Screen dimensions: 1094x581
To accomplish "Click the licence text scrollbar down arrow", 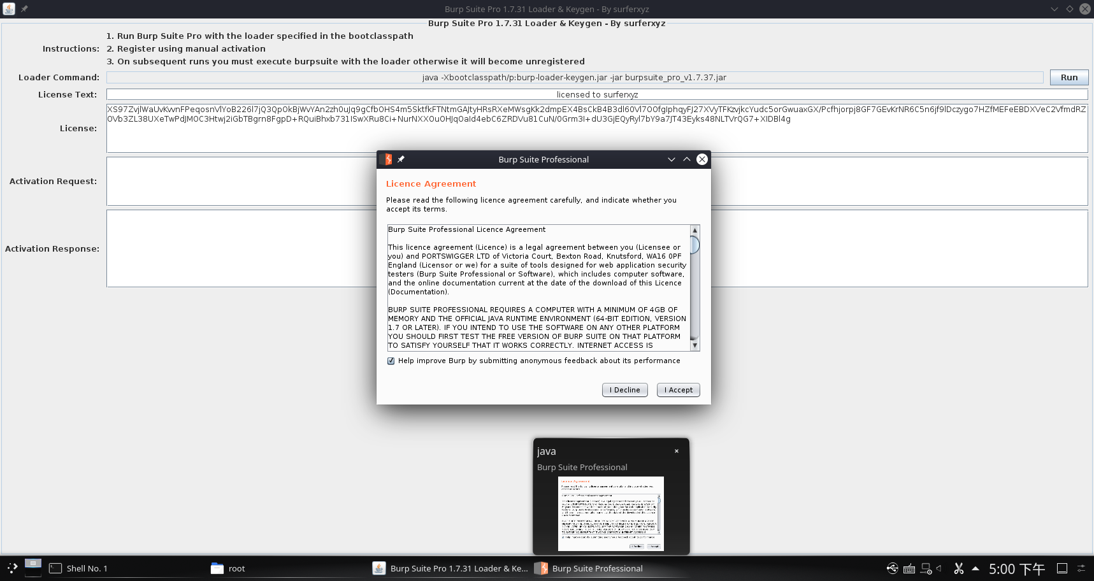I will [695, 345].
